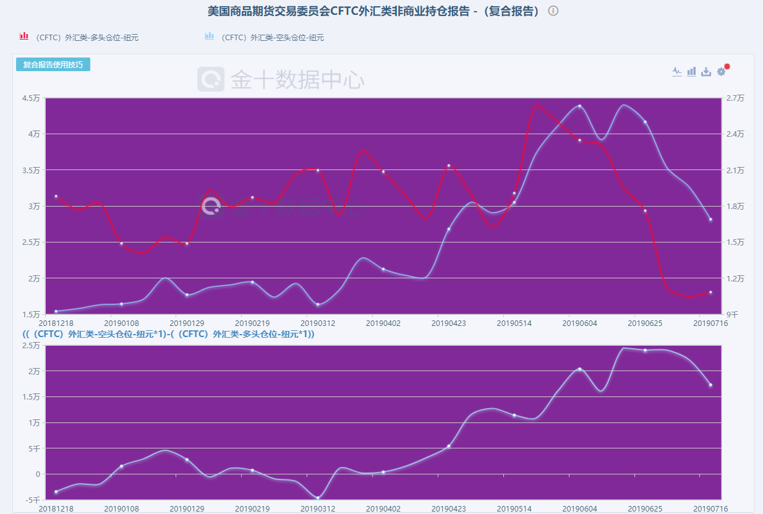Click the first red point at 20181218
Image resolution: width=763 pixels, height=514 pixels.
pyautogui.click(x=56, y=196)
